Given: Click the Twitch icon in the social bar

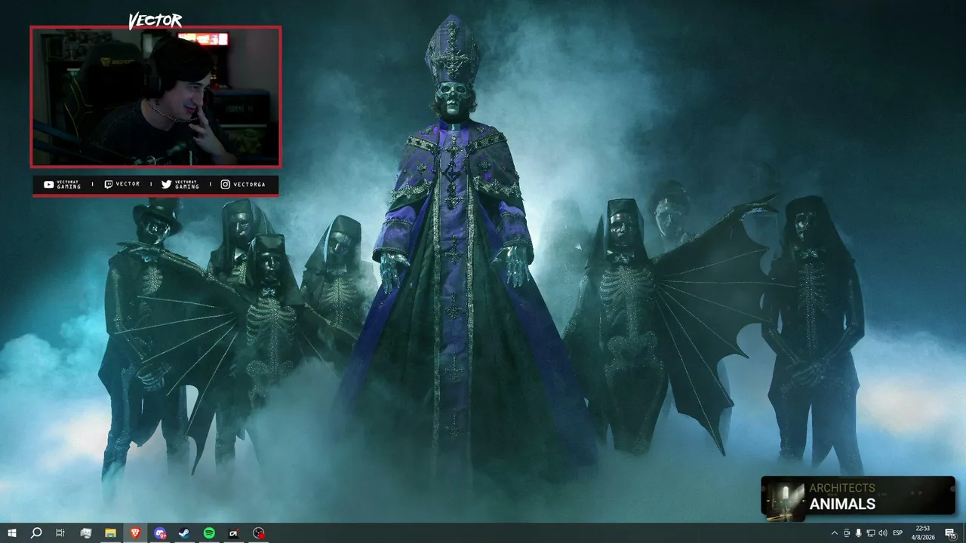Looking at the screenshot, I should pyautogui.click(x=108, y=184).
